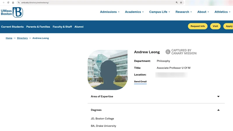Open the About dropdown menu

[x=203, y=12]
